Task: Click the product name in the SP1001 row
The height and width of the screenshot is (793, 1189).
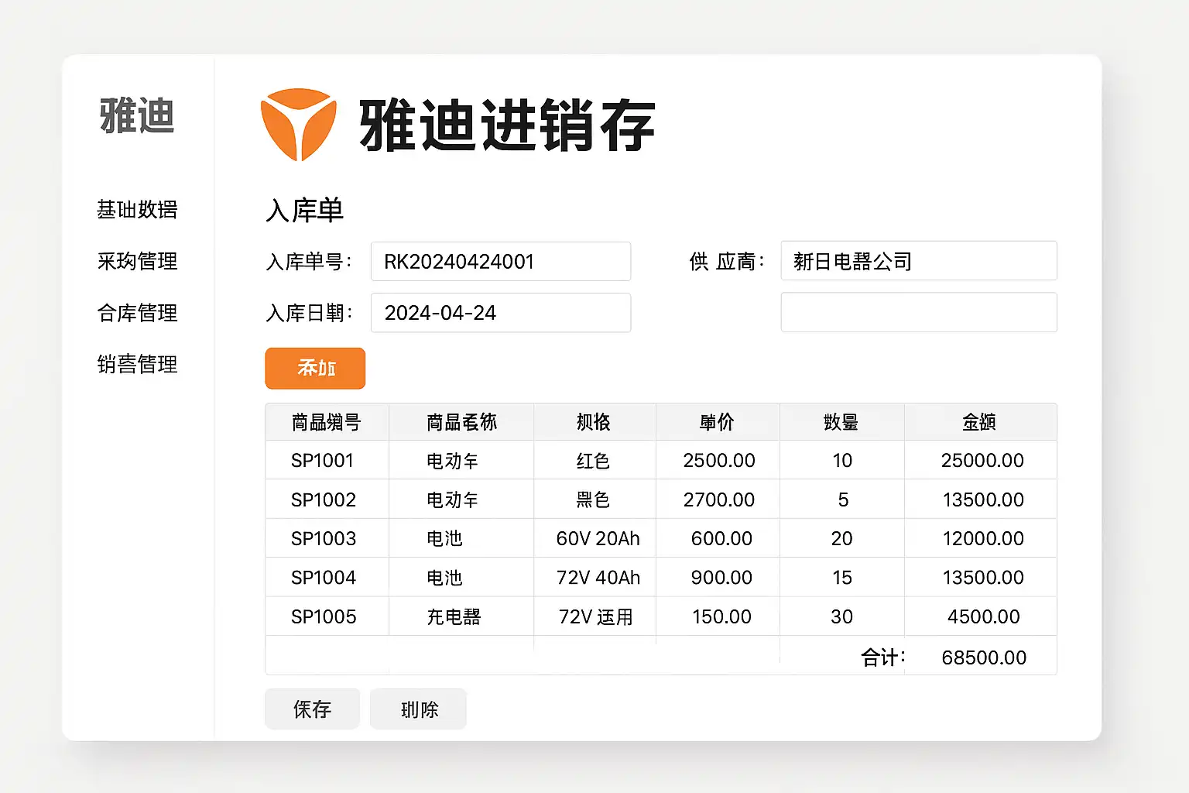Action: click(452, 461)
